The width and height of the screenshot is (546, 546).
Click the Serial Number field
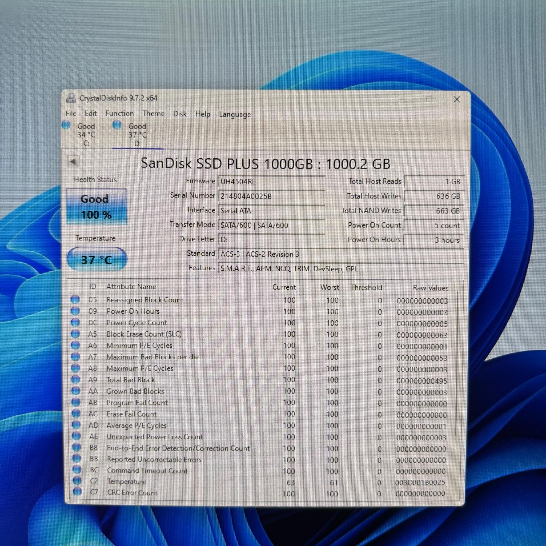(x=272, y=196)
